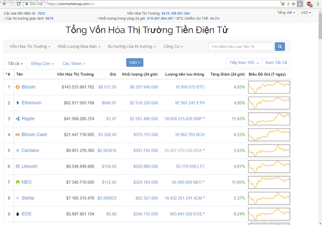Open the Litecoin link
322x225 pixels.
click(x=29, y=166)
